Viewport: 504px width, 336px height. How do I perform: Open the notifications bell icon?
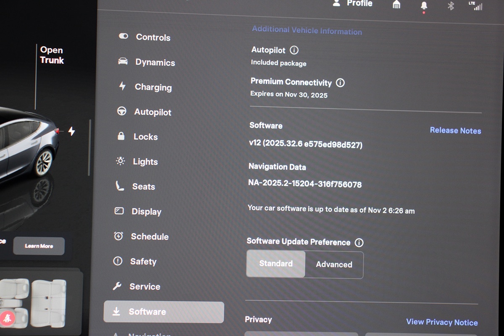(x=424, y=5)
